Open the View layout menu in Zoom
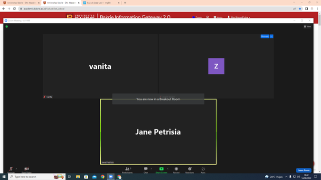Image resolution: width=321 pixels, height=180 pixels. click(307, 26)
